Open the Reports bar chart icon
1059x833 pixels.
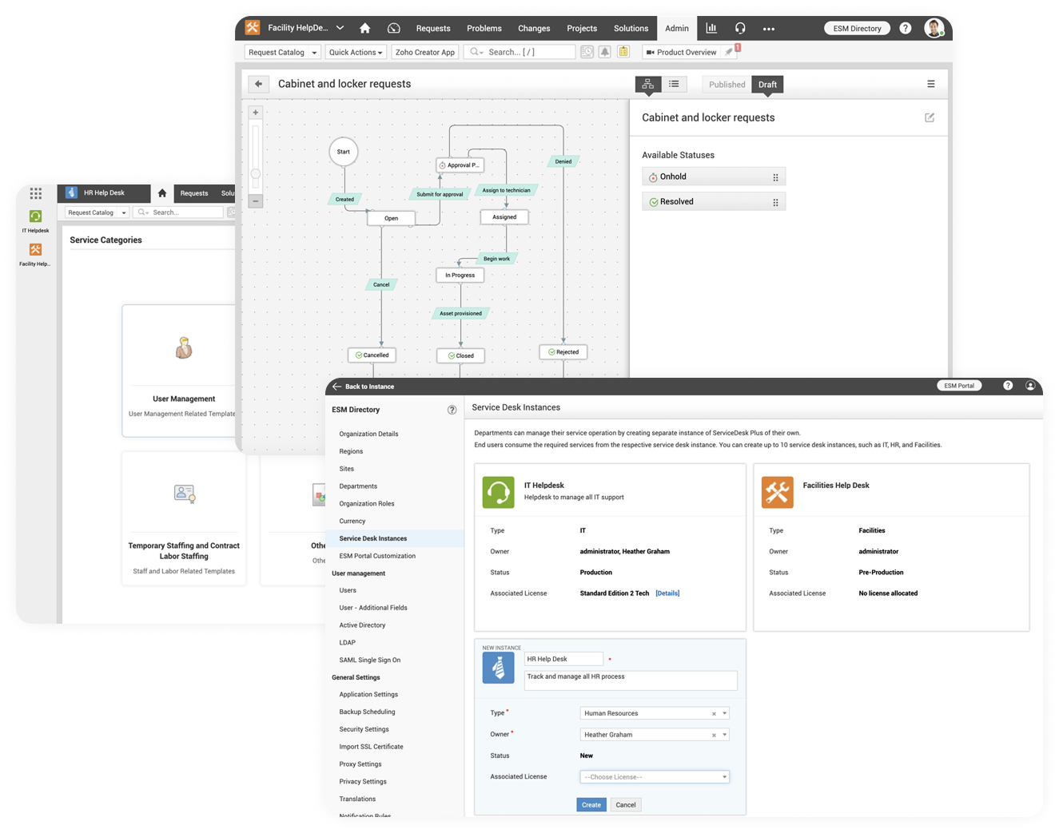click(711, 28)
